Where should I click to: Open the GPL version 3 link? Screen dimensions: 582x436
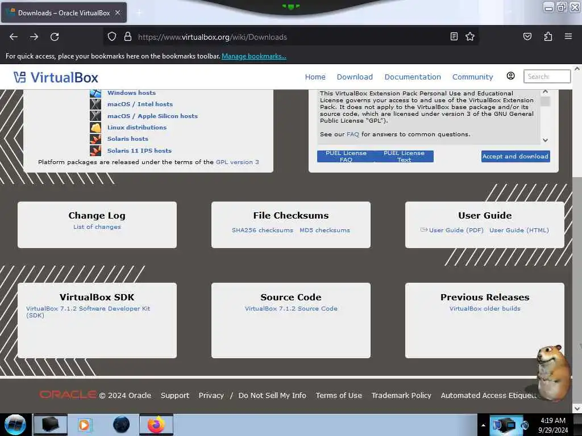tap(238, 162)
